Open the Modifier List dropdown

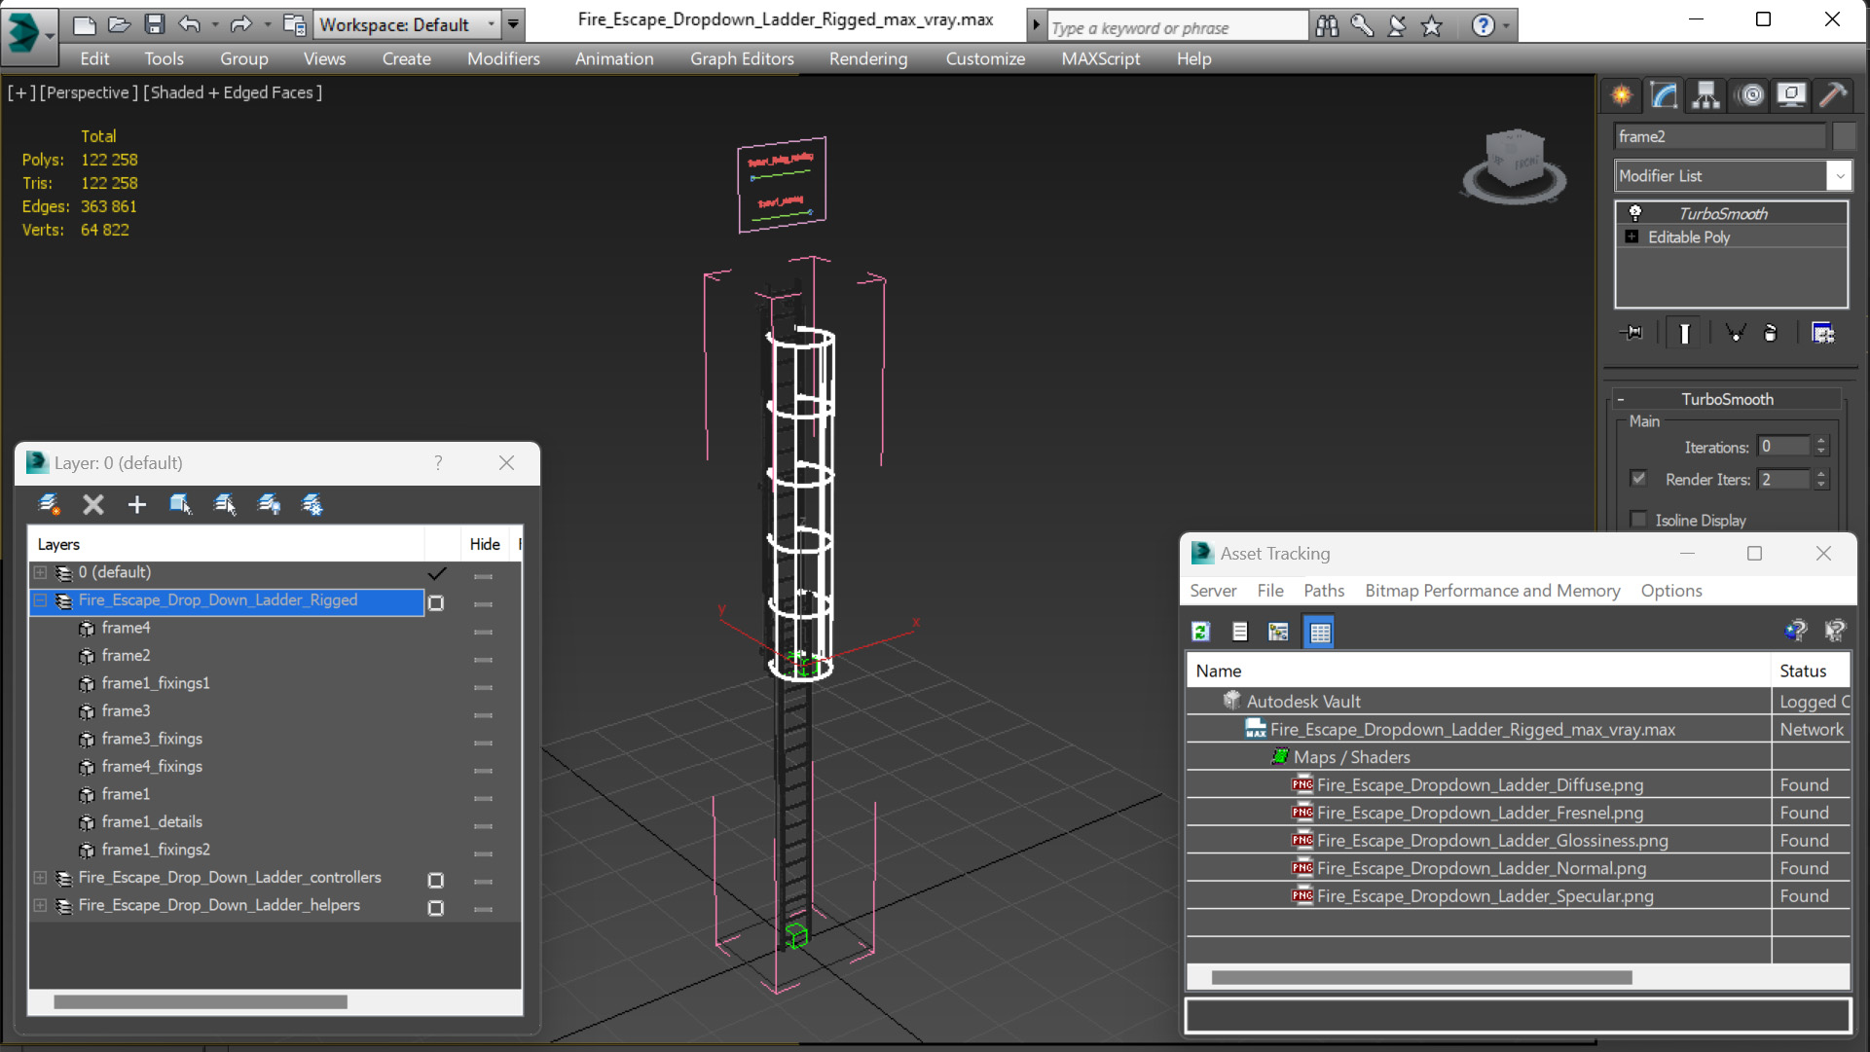tap(1839, 176)
